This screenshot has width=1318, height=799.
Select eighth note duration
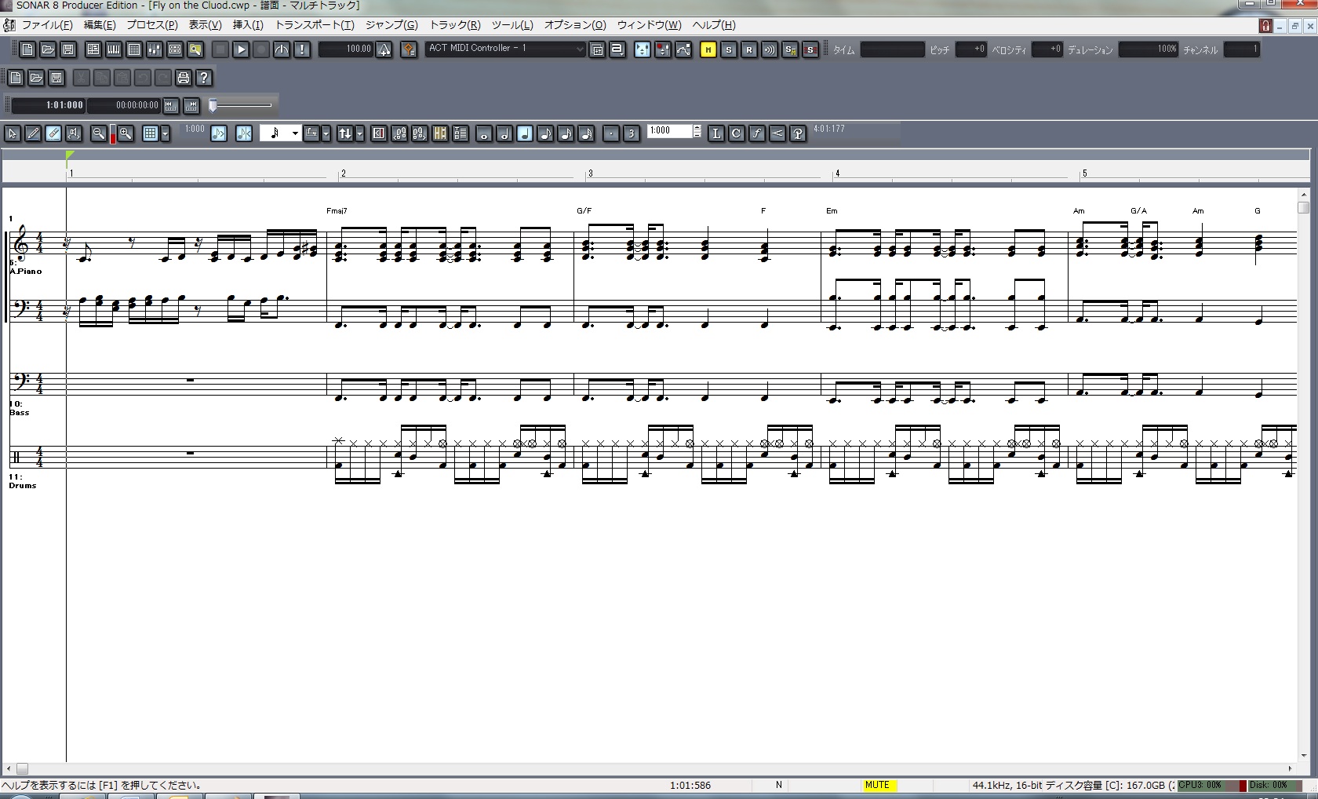(545, 133)
